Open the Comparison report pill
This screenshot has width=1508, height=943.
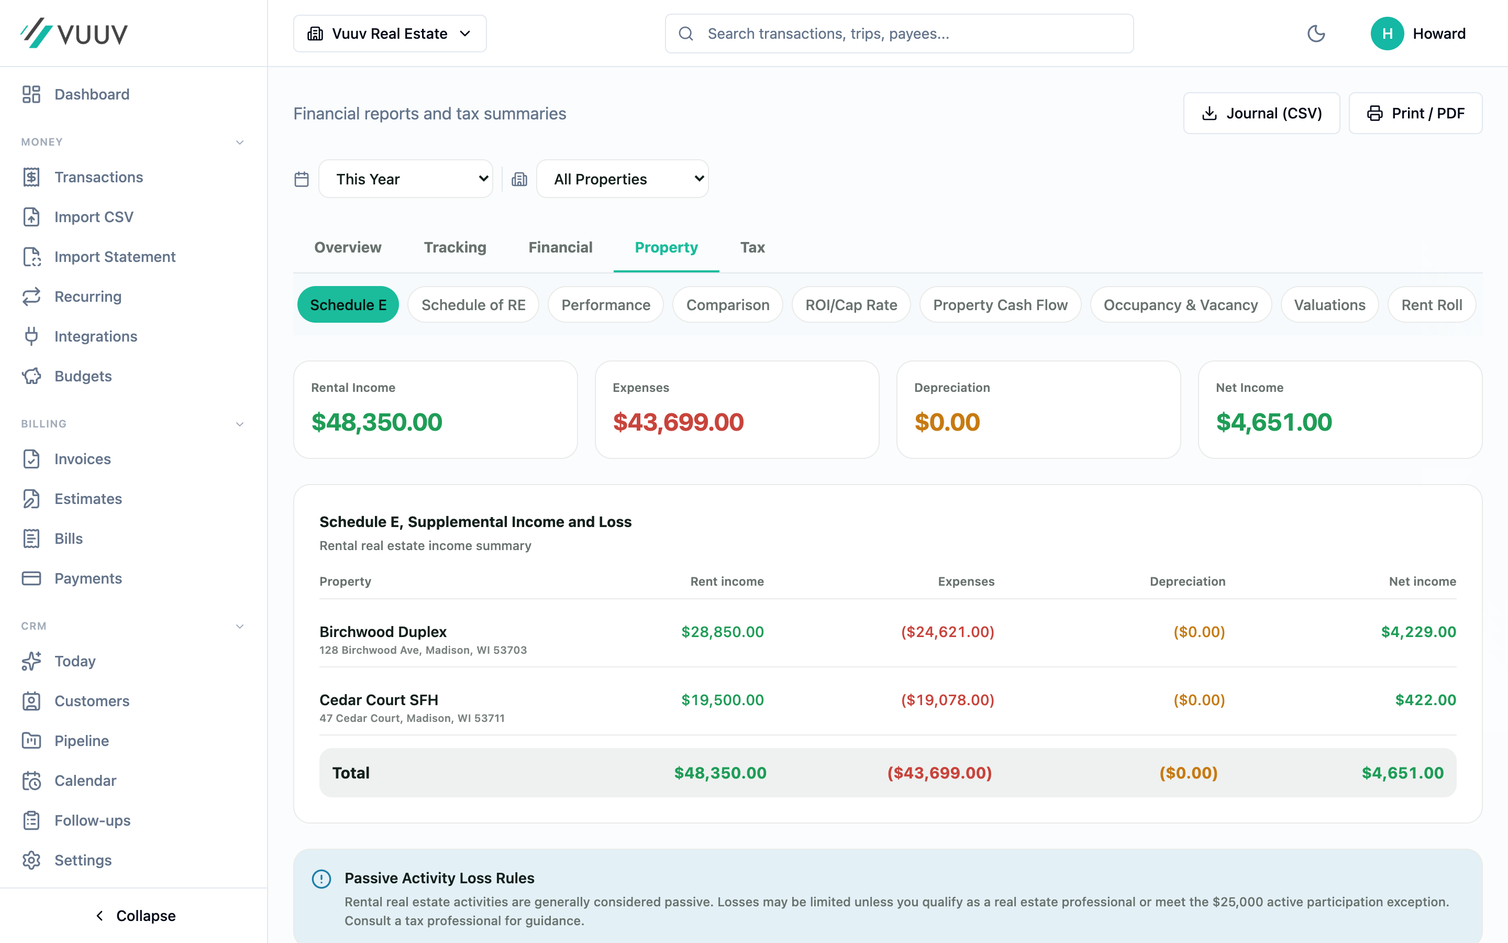pos(727,305)
